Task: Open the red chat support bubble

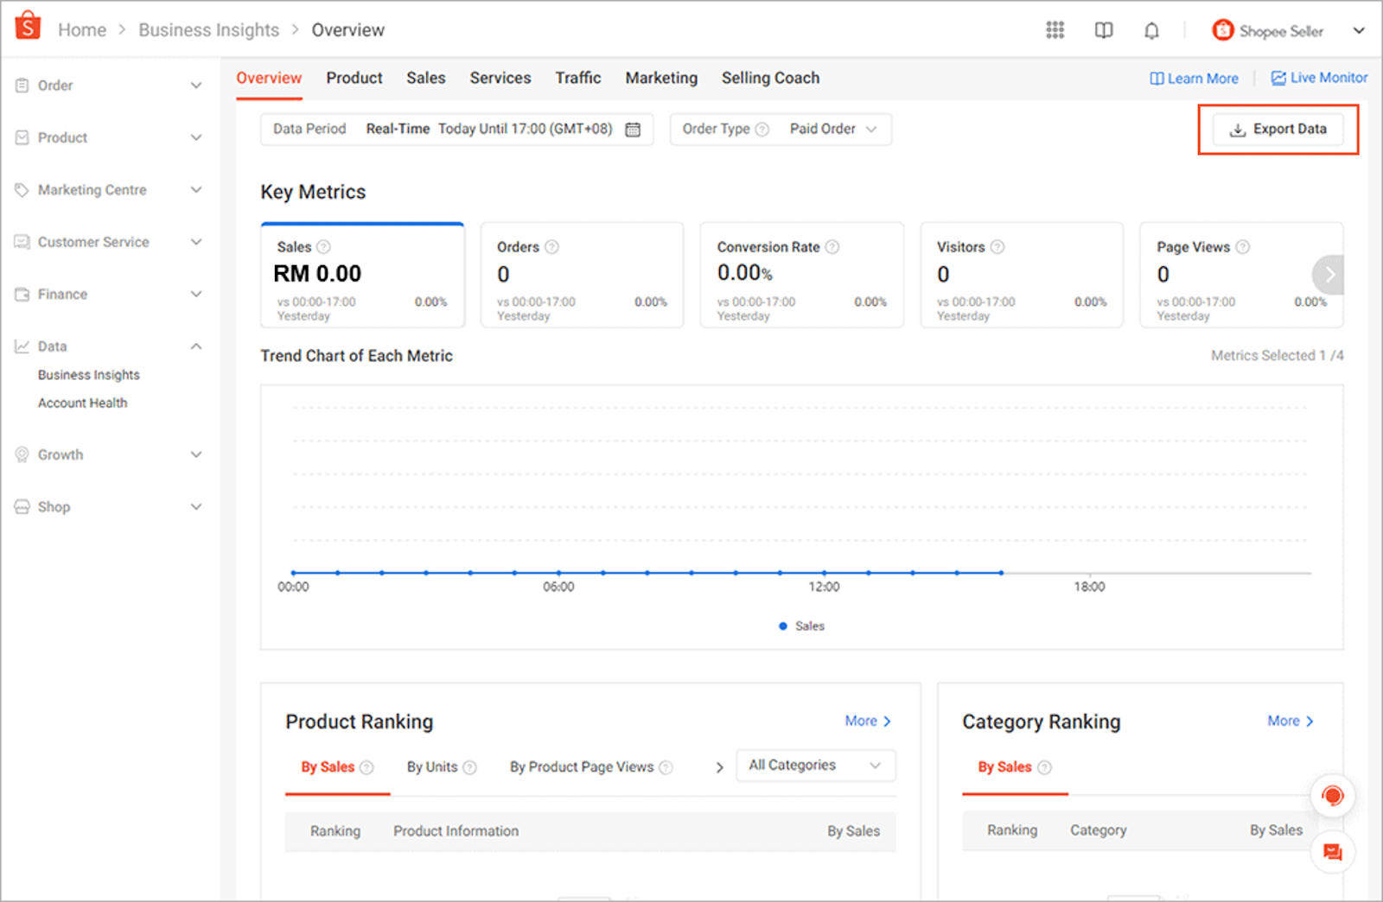Action: (1333, 796)
